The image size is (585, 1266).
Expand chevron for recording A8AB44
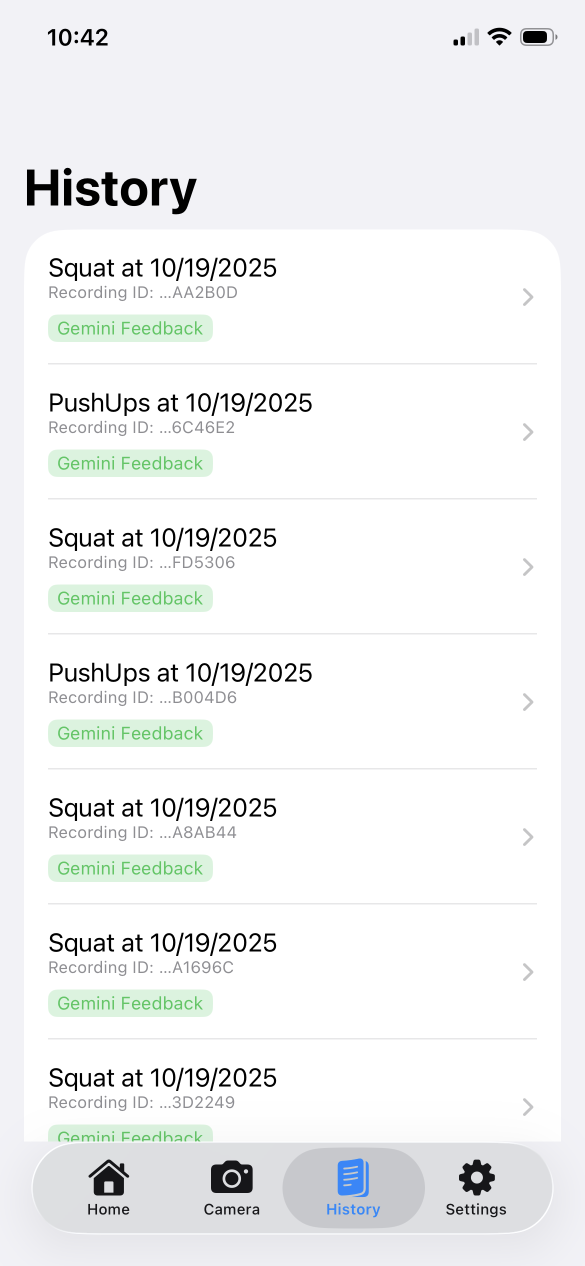click(527, 837)
